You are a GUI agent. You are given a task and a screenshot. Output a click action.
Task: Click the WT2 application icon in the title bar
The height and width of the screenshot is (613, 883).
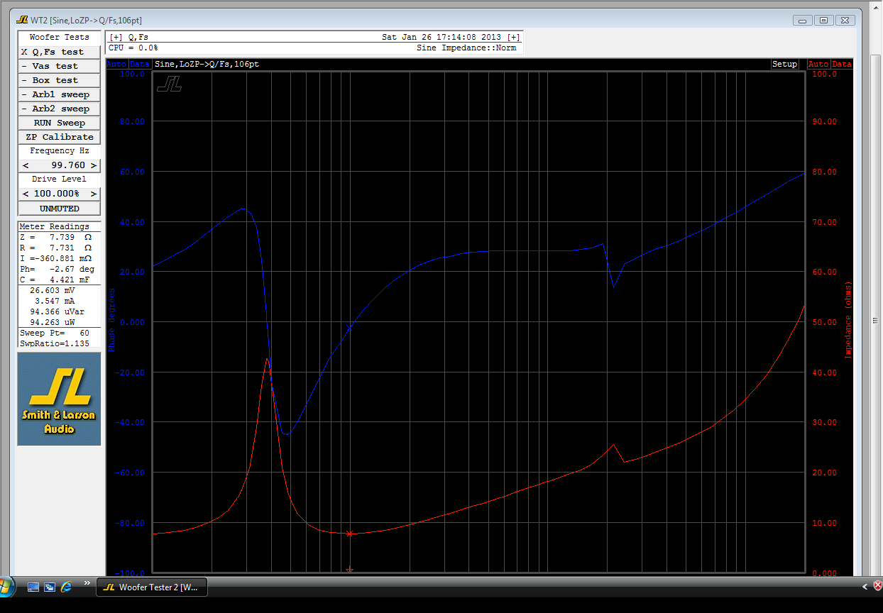22,20
